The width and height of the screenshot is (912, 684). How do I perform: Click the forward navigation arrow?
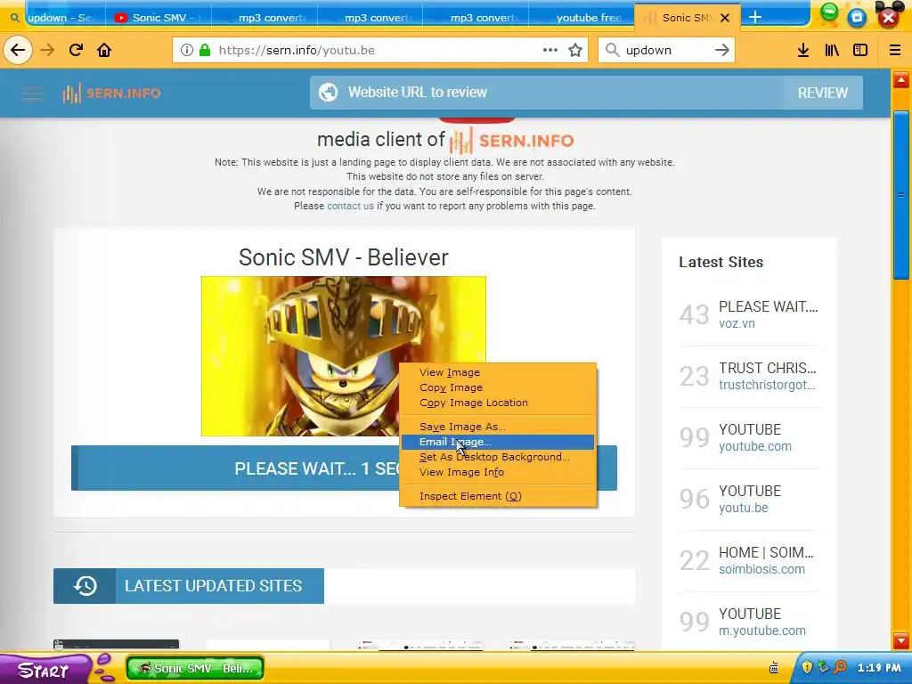coord(47,50)
